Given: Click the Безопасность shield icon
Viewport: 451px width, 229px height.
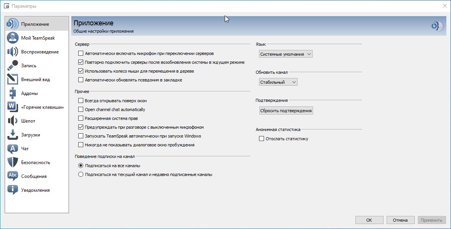Looking at the screenshot, I should click(x=12, y=162).
